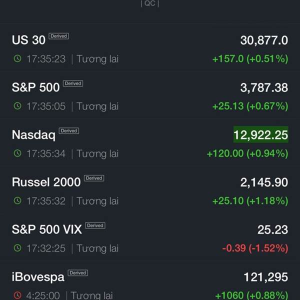Tap the Russel 2000 clock icon

coord(17,200)
